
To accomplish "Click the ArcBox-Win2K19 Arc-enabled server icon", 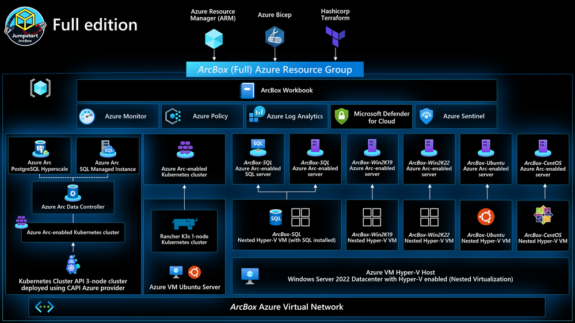I will click(372, 148).
